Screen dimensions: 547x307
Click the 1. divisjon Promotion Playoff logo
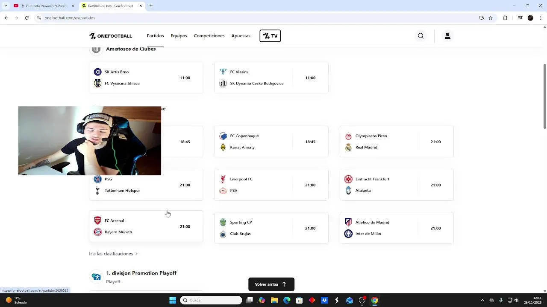click(x=96, y=277)
